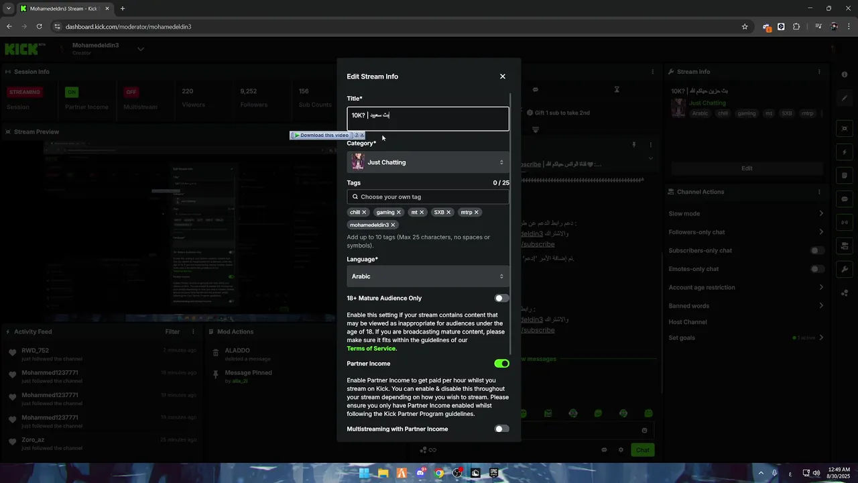Switch to the Mohamedeldin3 Stream browser tab
858x483 pixels.
pos(65,9)
